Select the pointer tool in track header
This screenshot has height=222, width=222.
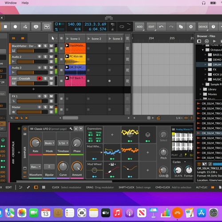point(53,38)
